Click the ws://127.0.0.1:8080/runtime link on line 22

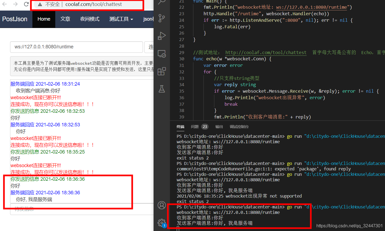[311, 7]
